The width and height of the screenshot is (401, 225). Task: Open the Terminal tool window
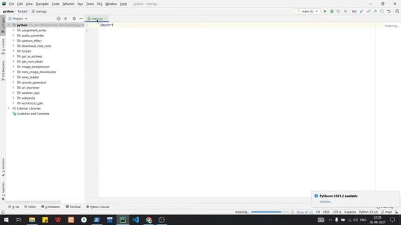point(73,207)
